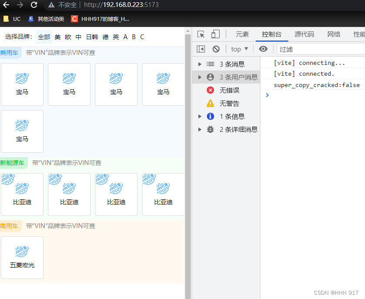
Task: Switch to the 元素 DevTools tab
Action: click(242, 34)
